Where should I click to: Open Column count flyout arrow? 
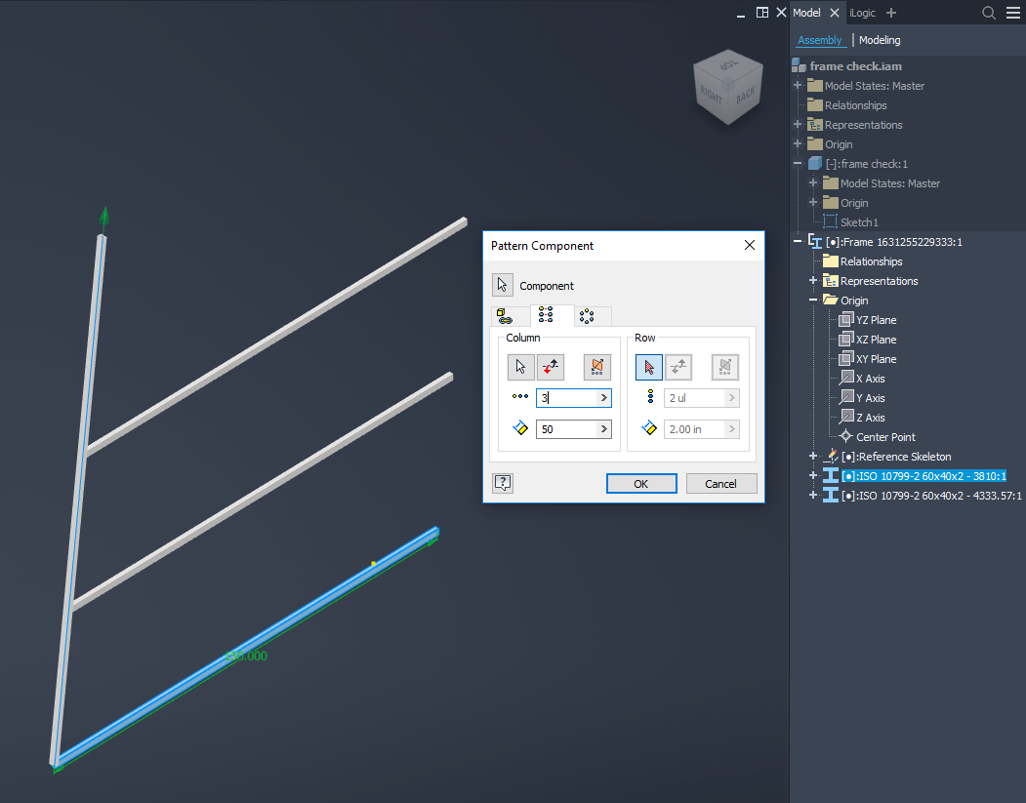[604, 397]
